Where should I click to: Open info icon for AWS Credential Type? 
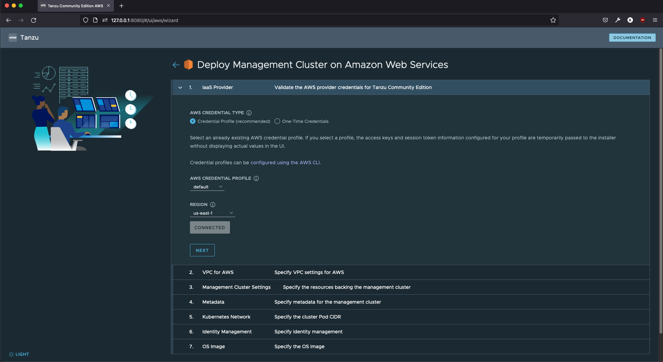(x=249, y=113)
